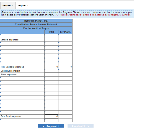This screenshot has height=129, width=155.
Task: Click the Marwick's Pianos, Inc. title
Action: pyautogui.click(x=36, y=21)
